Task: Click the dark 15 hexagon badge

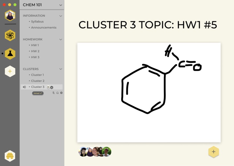Action: [x=52, y=87]
